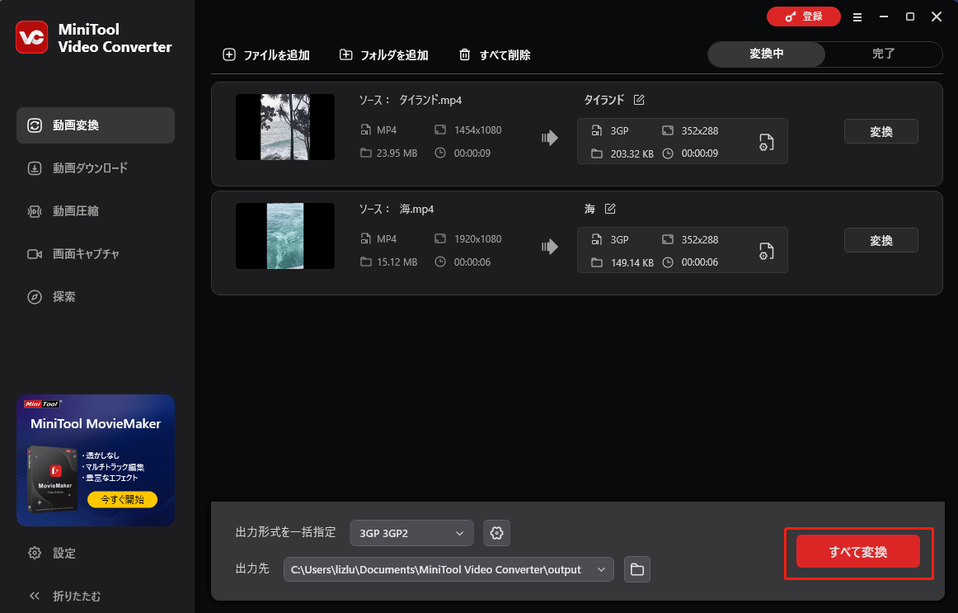Click the conversion arrow icon for 海
The image size is (958, 613).
[x=550, y=247]
